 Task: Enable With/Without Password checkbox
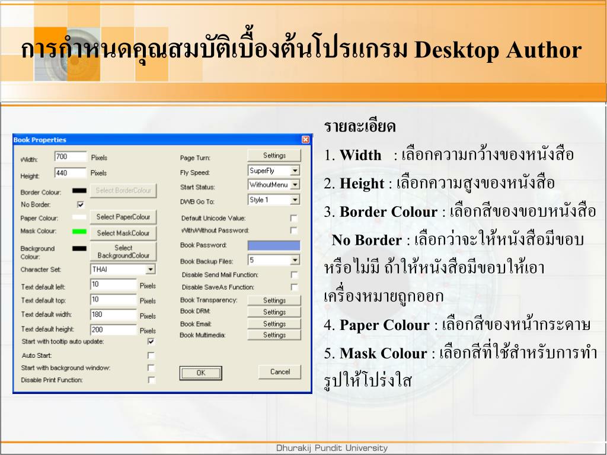click(x=294, y=230)
